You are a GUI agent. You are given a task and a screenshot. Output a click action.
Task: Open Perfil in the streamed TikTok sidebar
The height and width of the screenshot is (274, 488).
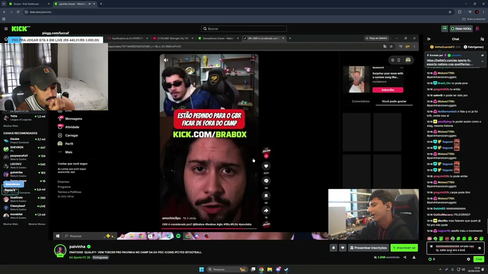click(65, 144)
